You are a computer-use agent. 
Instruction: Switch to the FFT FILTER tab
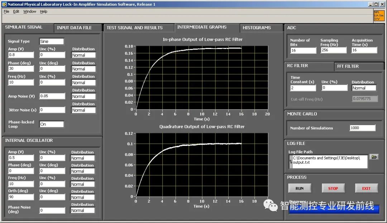pyautogui.click(x=359, y=66)
